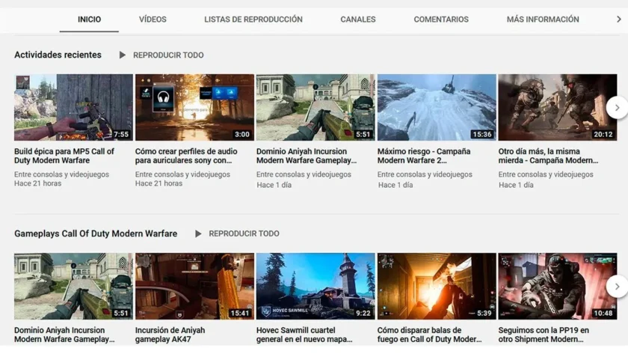Go to the CANALES tab

pos(357,19)
